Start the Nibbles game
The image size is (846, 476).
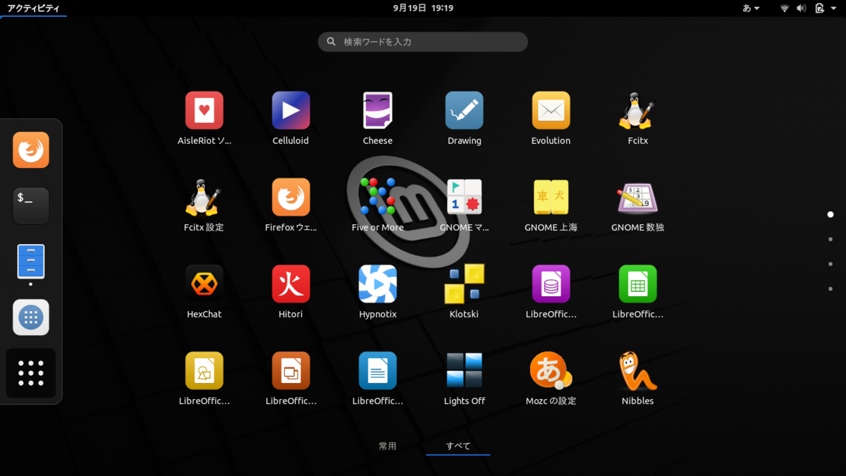pyautogui.click(x=637, y=371)
